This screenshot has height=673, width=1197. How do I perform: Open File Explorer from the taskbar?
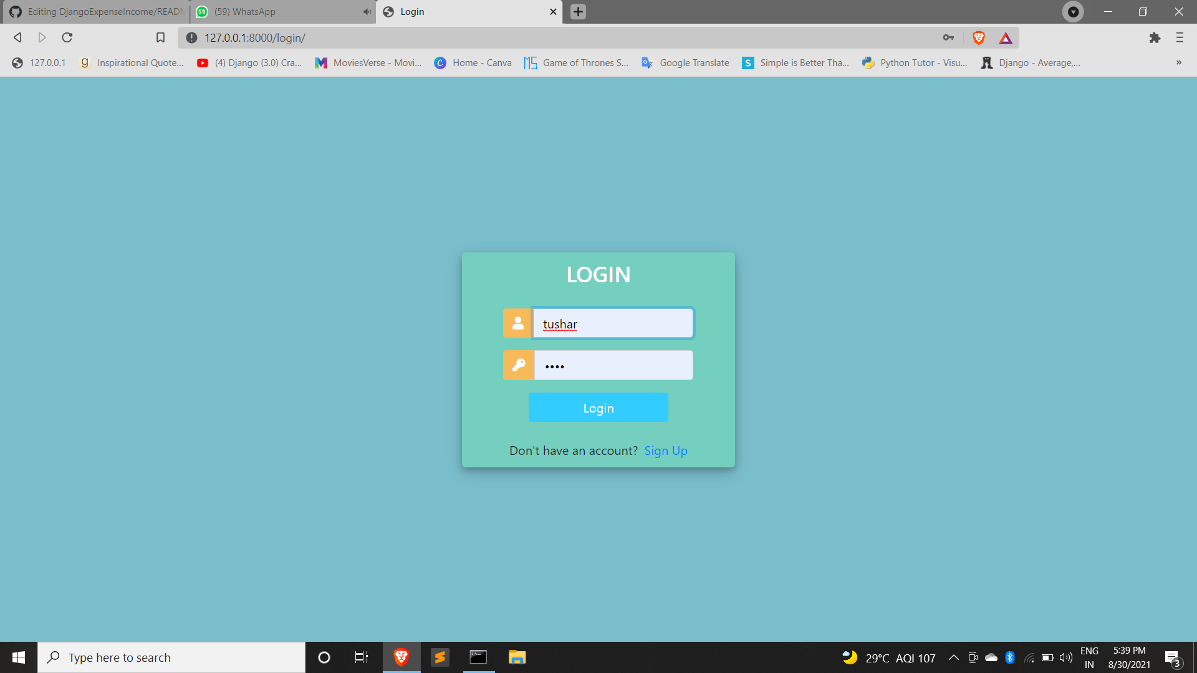pyautogui.click(x=517, y=657)
